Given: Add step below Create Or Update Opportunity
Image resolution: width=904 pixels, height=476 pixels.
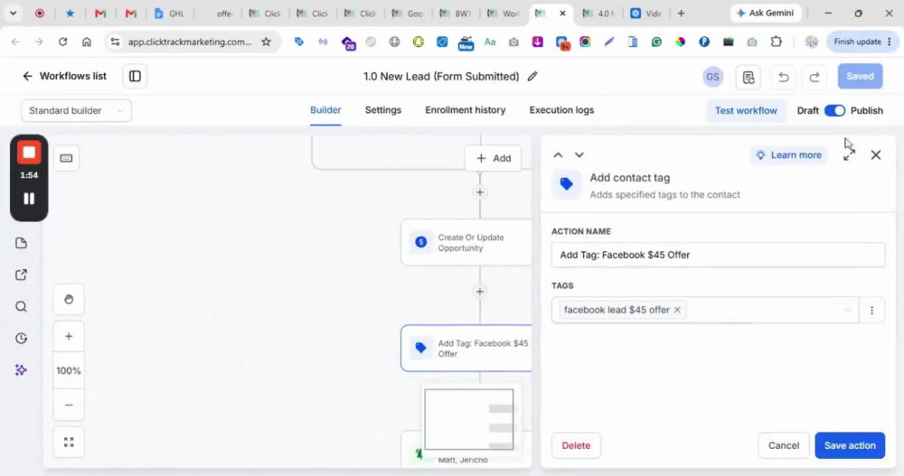Looking at the screenshot, I should [480, 292].
